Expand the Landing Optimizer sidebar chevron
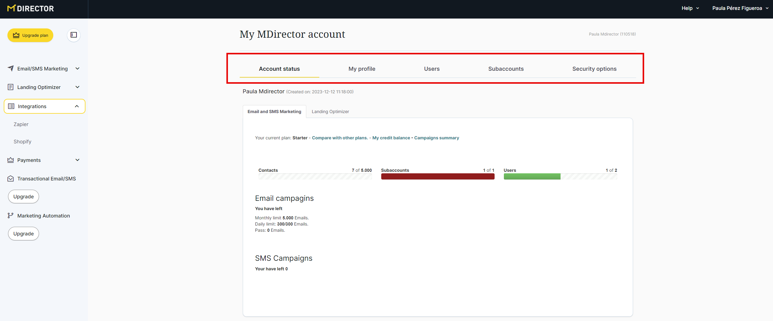Screen dimensions: 773x321 pyautogui.click(x=77, y=87)
